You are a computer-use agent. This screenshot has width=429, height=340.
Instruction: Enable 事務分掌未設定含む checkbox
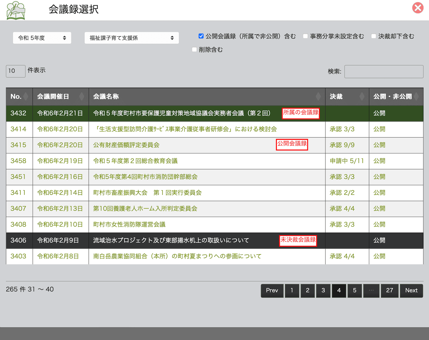click(305, 36)
